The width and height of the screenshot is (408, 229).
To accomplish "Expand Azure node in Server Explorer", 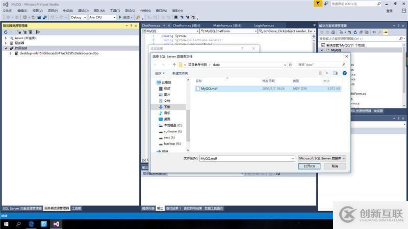I will click(x=6, y=38).
